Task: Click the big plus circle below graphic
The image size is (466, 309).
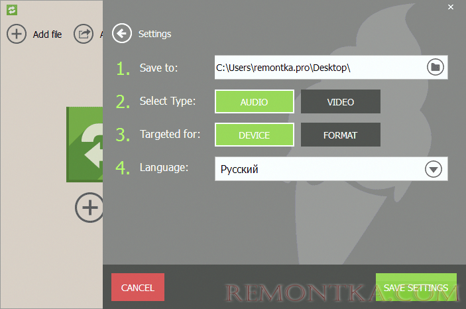Action: [x=89, y=208]
